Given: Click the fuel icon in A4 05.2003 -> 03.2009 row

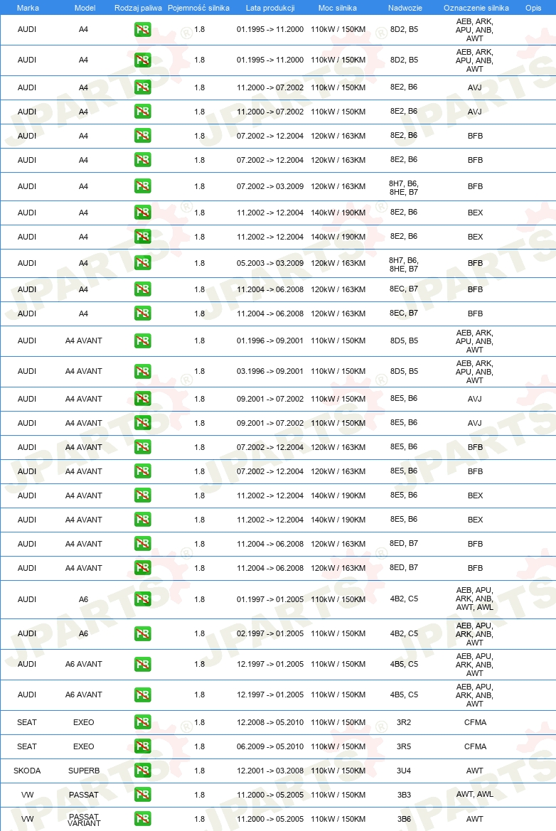Looking at the screenshot, I should (x=143, y=263).
